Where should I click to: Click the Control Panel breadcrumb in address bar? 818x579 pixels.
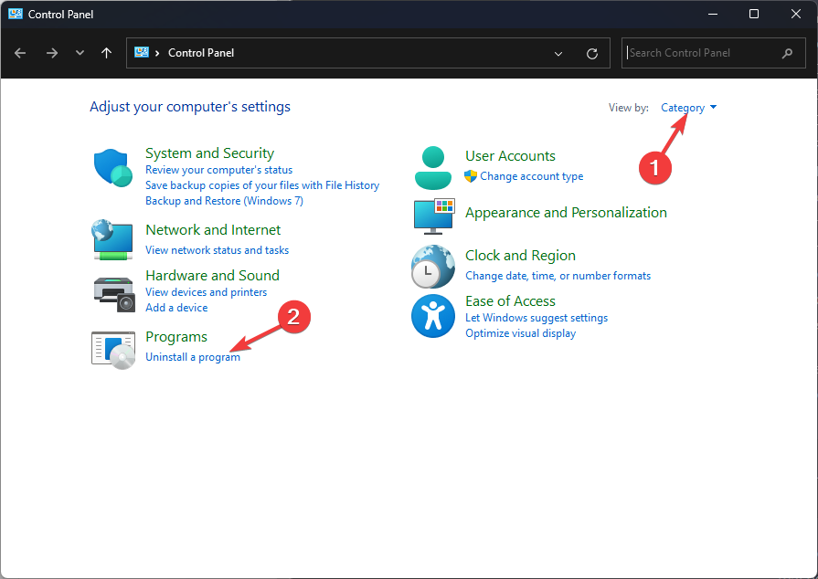point(201,53)
